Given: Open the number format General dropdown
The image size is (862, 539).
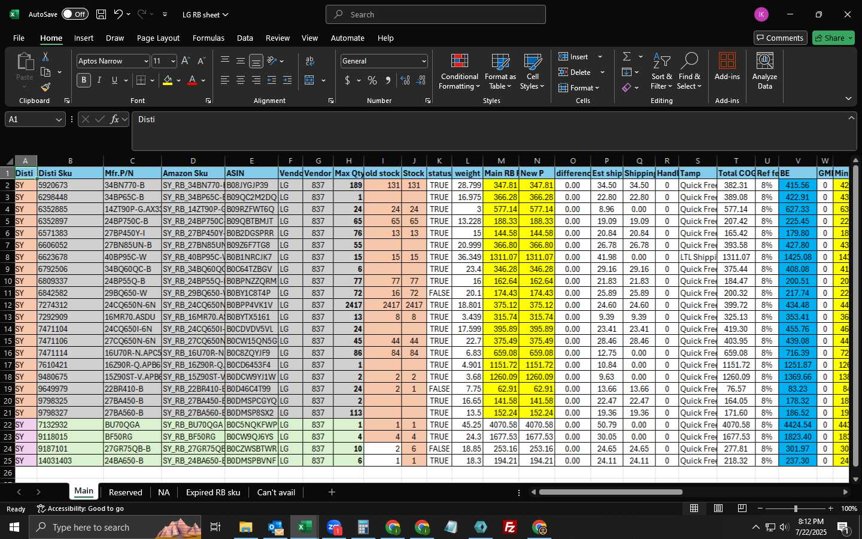Looking at the screenshot, I should pos(424,61).
